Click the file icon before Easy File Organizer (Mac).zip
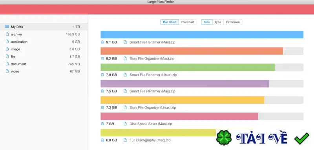314x150 pixels. coord(125,58)
